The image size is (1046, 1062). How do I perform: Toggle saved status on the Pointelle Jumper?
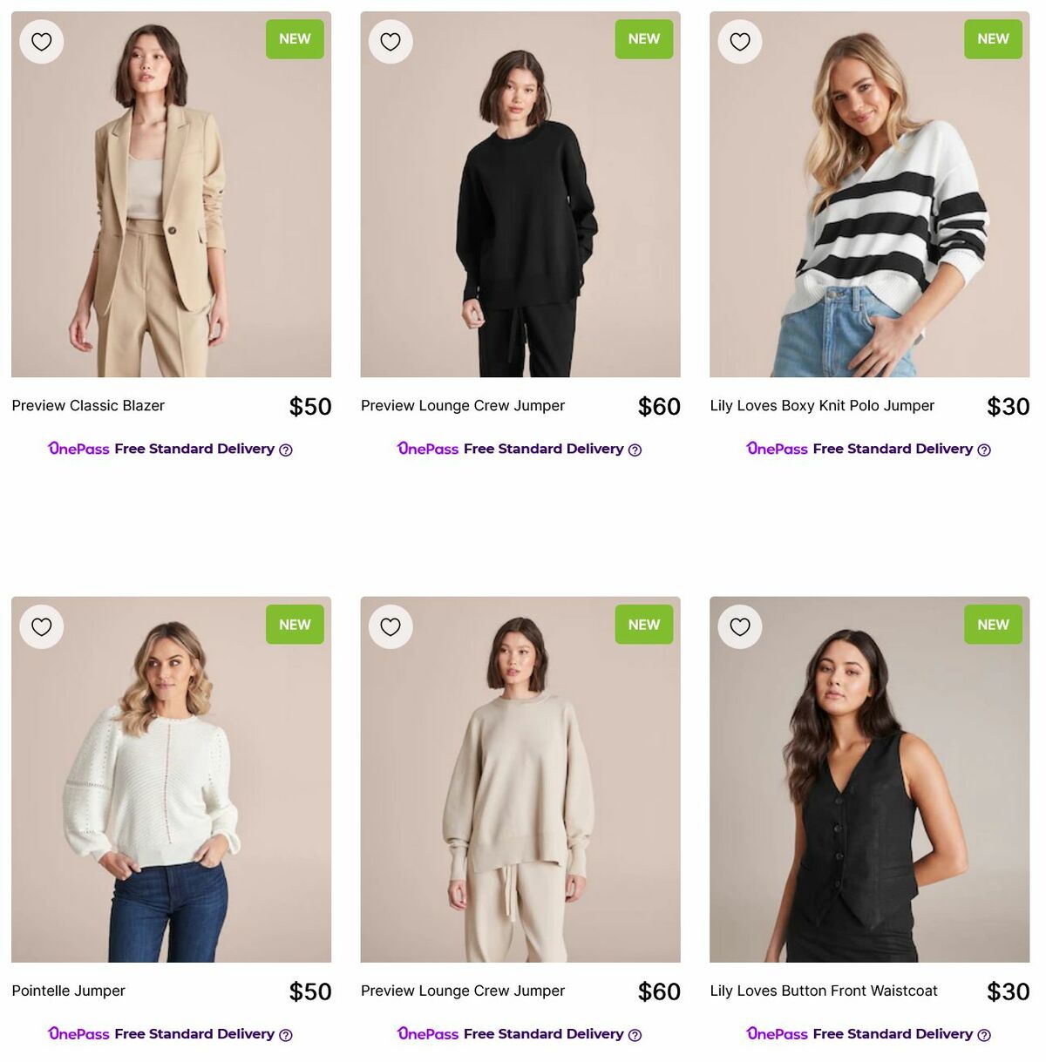[x=41, y=626]
